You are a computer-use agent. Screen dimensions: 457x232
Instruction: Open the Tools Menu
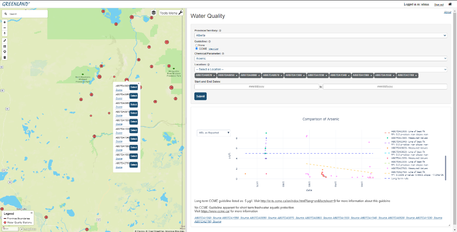point(171,13)
